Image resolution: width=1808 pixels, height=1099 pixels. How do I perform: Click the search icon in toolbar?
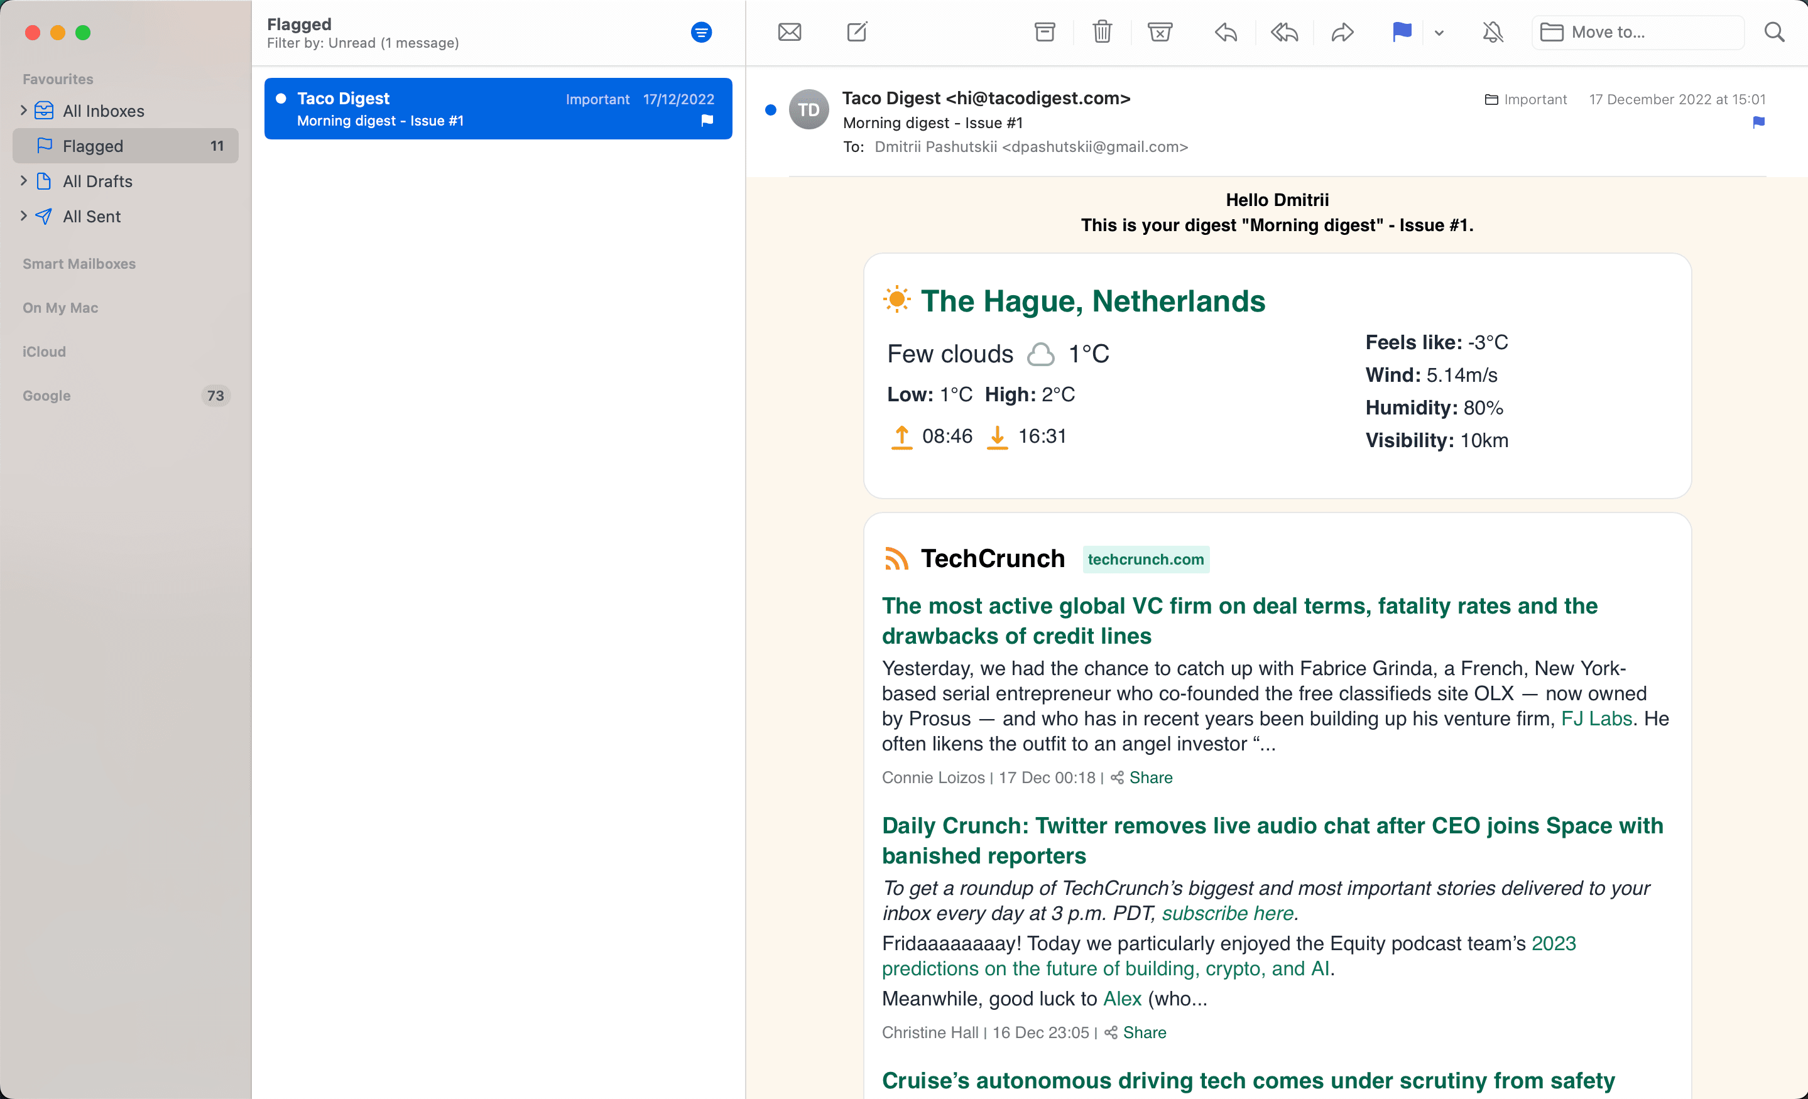(x=1776, y=31)
